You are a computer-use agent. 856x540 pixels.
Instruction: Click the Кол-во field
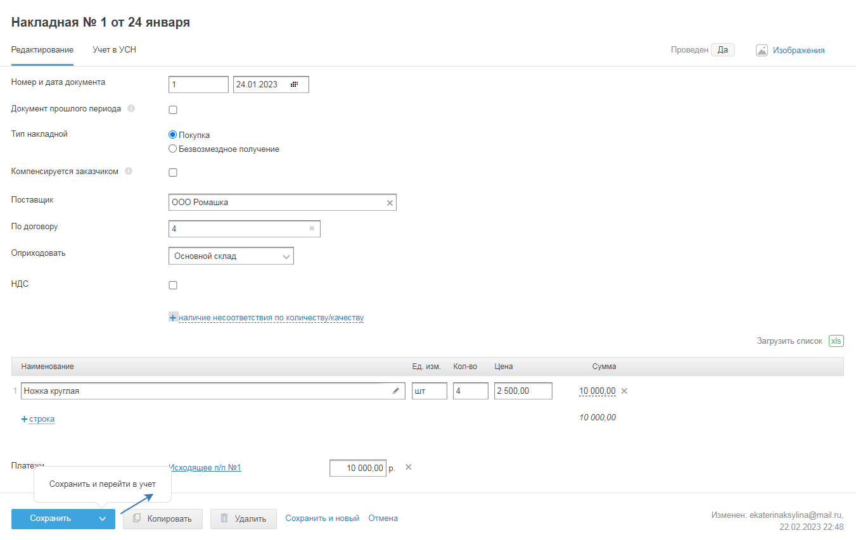click(x=471, y=391)
